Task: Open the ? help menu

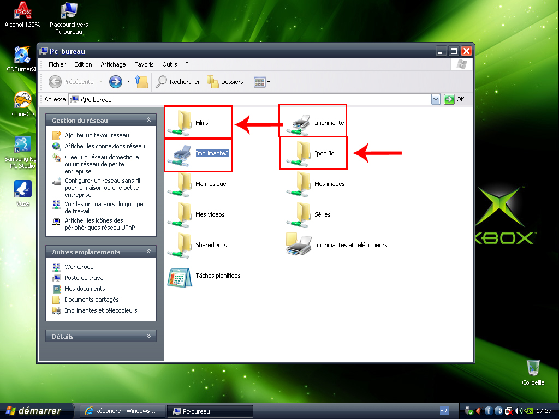Action: coord(187,64)
